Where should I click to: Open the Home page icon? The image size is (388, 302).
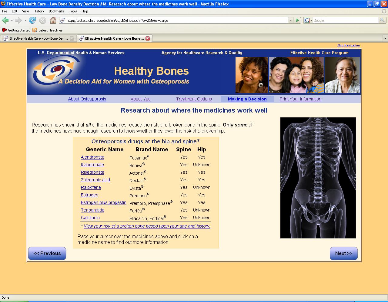[x=53, y=20]
